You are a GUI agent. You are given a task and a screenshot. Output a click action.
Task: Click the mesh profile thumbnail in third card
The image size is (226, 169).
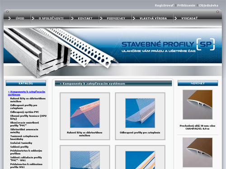click(85, 160)
